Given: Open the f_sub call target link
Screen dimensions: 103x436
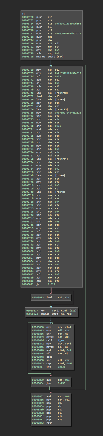Looking at the screenshot, I should click(61, 340).
